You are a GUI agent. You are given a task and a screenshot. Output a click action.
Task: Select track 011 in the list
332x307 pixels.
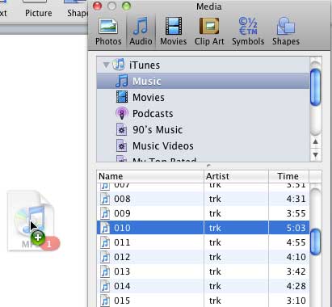pyautogui.click(x=203, y=242)
